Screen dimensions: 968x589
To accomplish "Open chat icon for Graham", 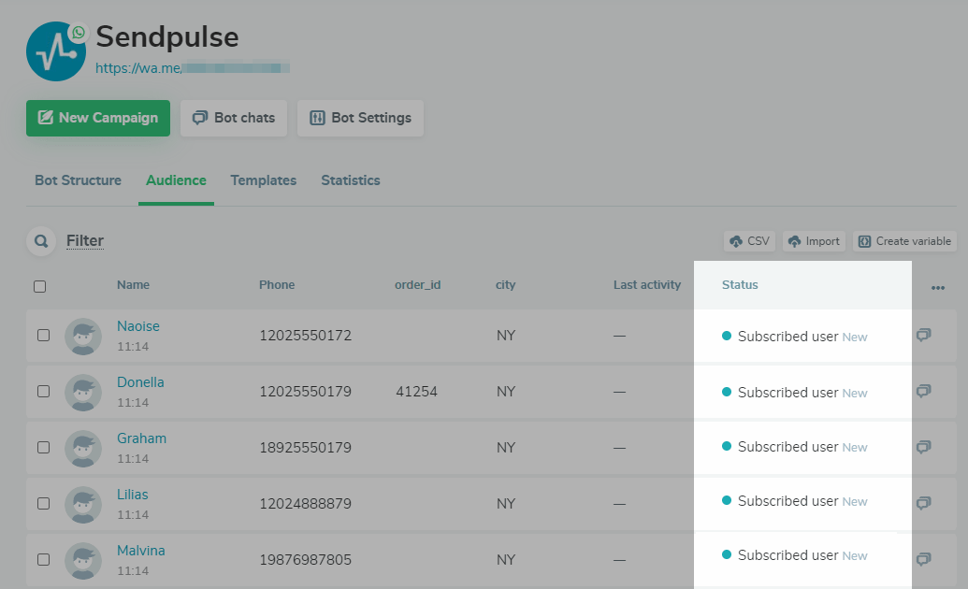I will pyautogui.click(x=923, y=447).
